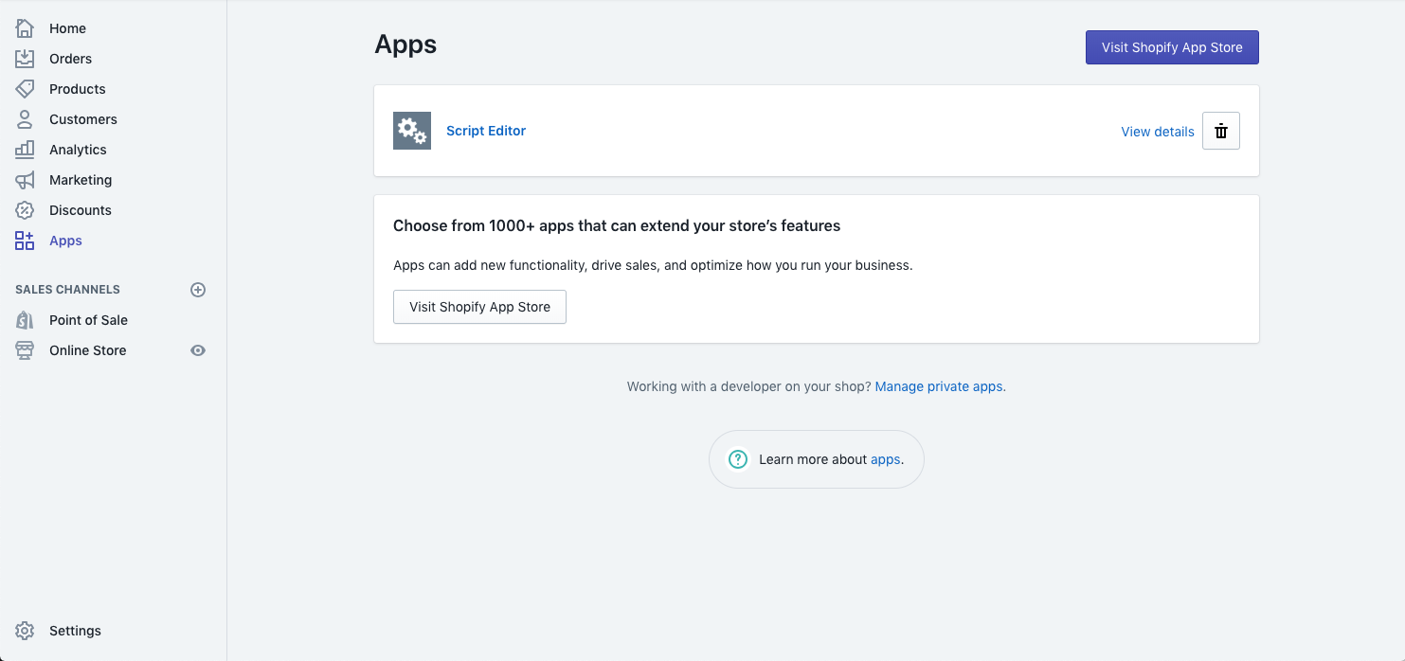Click the Apps grid icon in sidebar
This screenshot has width=1405, height=661.
25,241
